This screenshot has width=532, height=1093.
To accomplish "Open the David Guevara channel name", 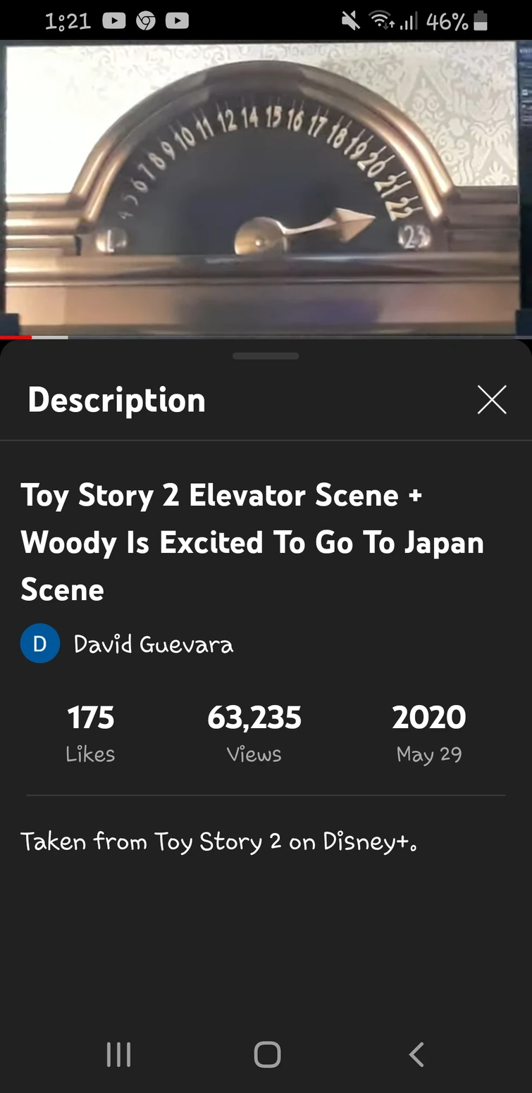I will pyautogui.click(x=154, y=644).
